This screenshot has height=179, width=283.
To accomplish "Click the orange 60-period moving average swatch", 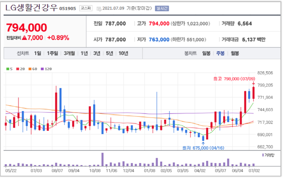I will [x=30, y=69].
